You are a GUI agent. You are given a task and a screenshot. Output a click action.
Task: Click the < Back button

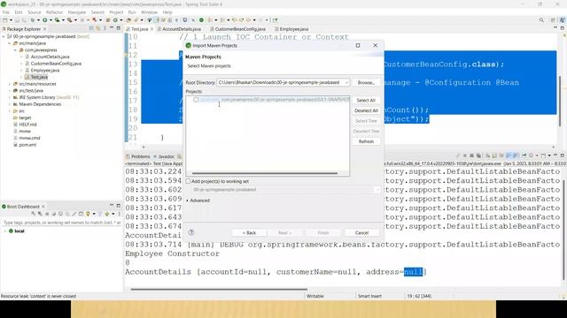point(249,233)
